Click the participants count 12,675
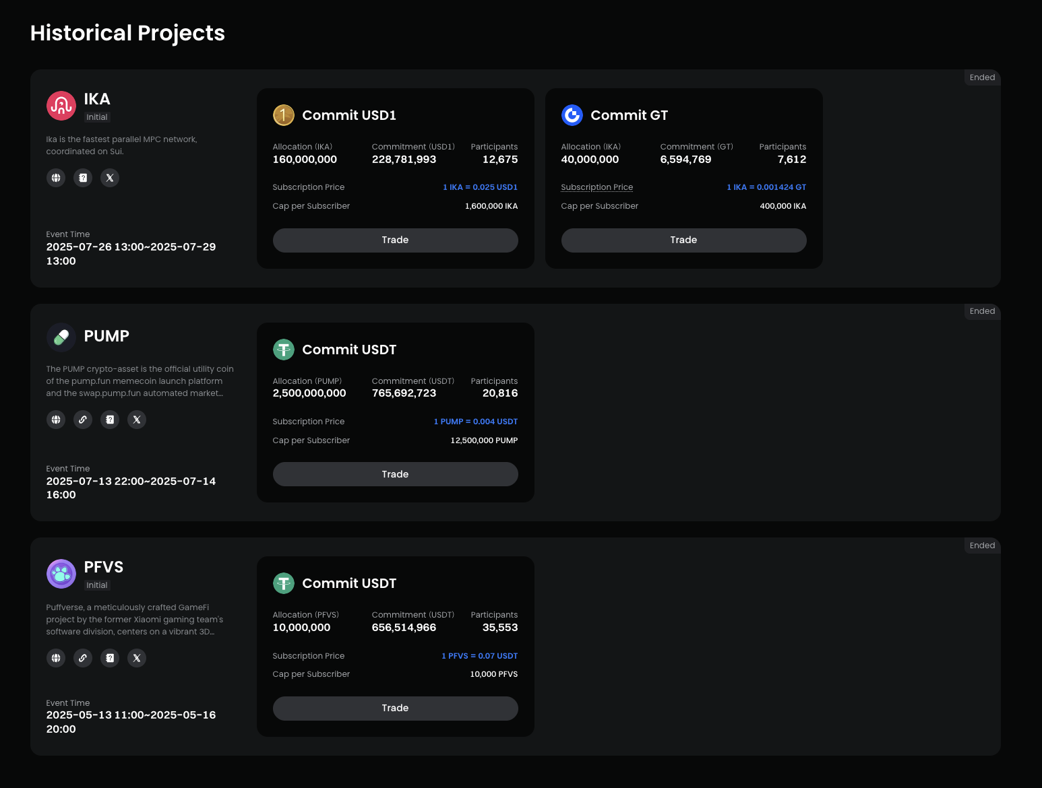Image resolution: width=1042 pixels, height=788 pixels. 500,160
